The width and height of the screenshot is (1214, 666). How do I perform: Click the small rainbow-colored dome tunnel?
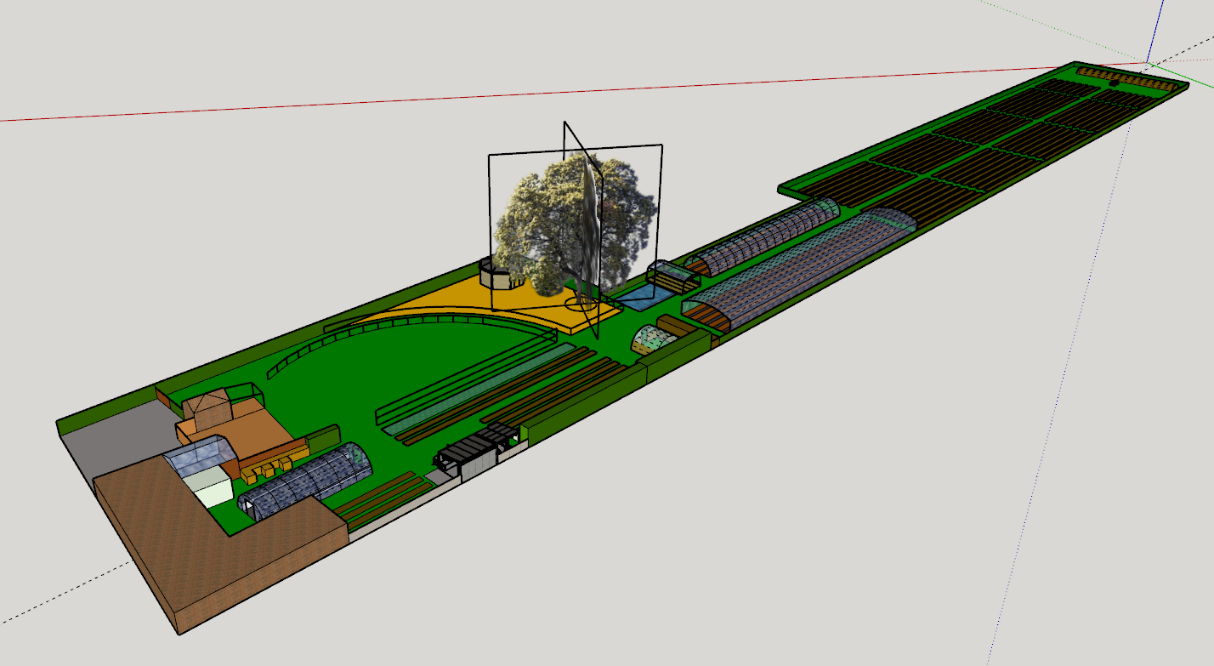coord(653,339)
